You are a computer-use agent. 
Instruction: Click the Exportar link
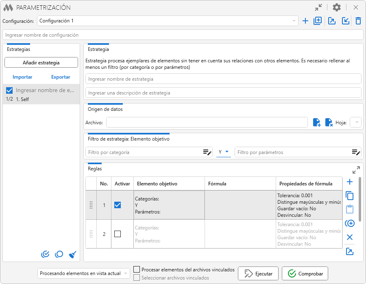point(61,77)
